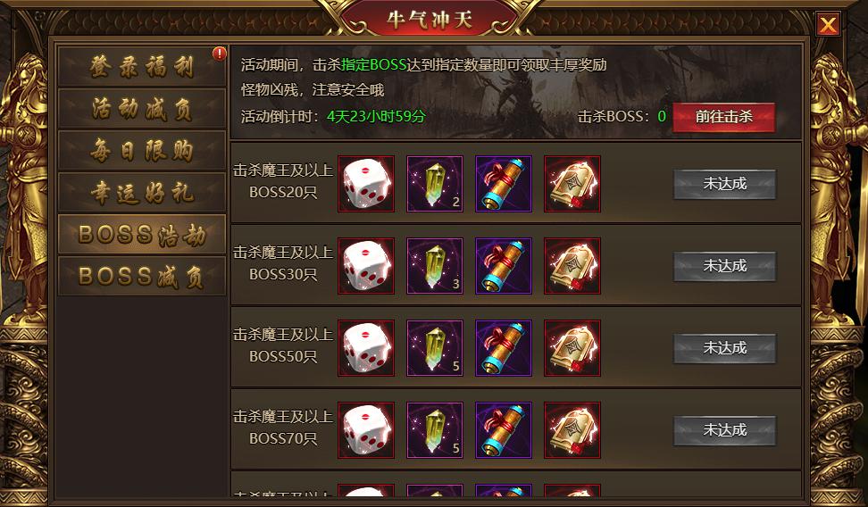
Task: Select the yellow crystal reward in the BOSS50 row
Action: [435, 347]
